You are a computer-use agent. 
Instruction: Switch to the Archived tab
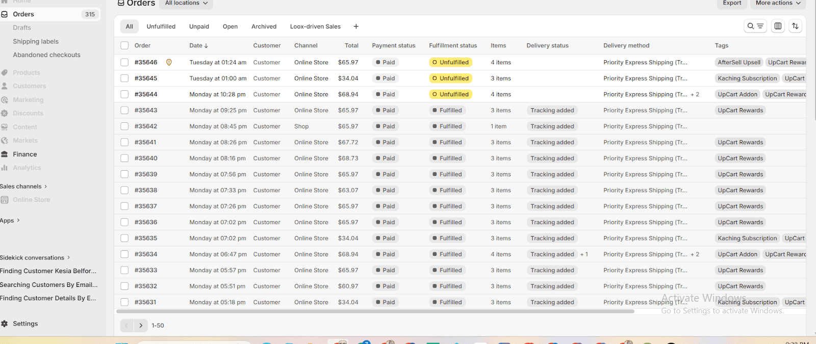(x=264, y=27)
